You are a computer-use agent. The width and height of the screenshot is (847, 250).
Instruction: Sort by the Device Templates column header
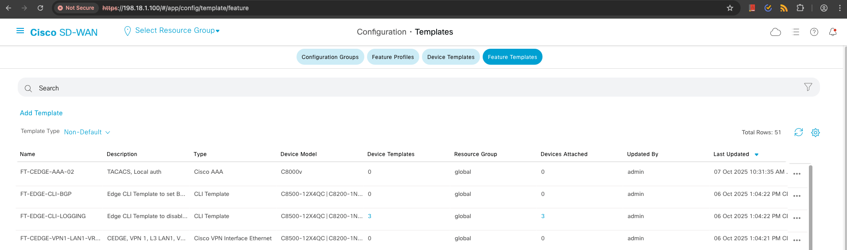click(391, 154)
